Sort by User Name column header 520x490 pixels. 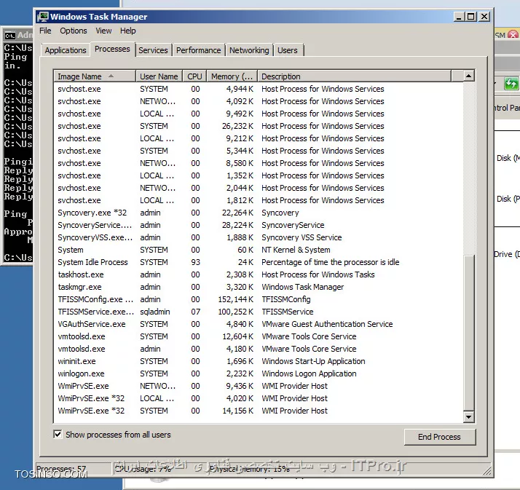click(159, 76)
